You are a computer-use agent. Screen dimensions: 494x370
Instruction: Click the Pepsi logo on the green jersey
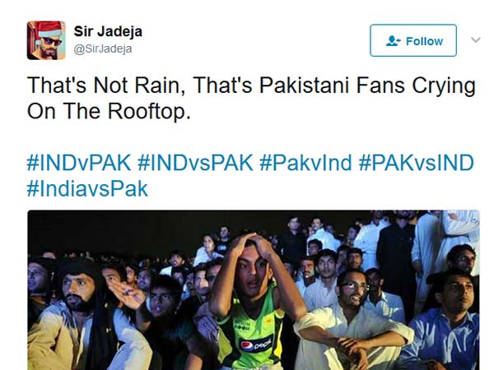[256, 345]
